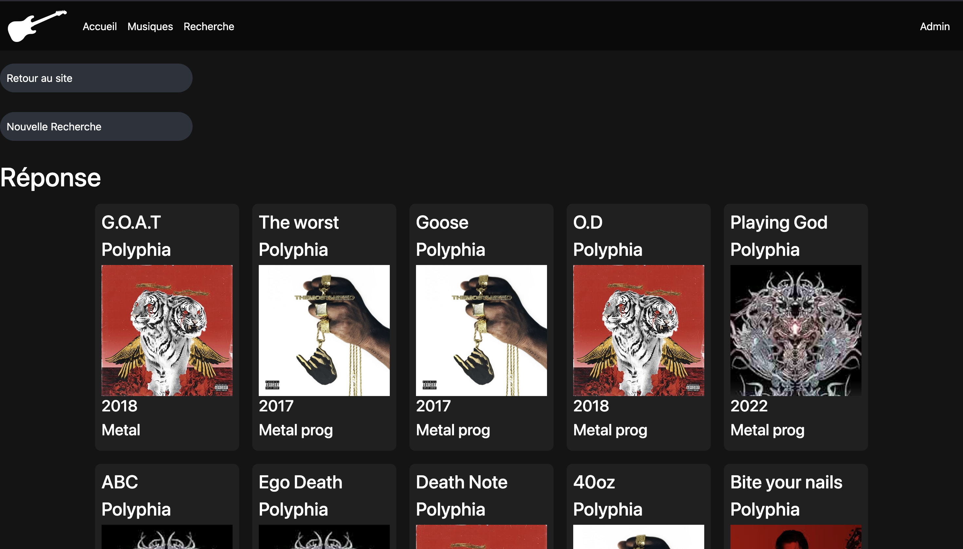Click Polyphia artist on Death Note card
This screenshot has height=549, width=963.
pos(451,510)
